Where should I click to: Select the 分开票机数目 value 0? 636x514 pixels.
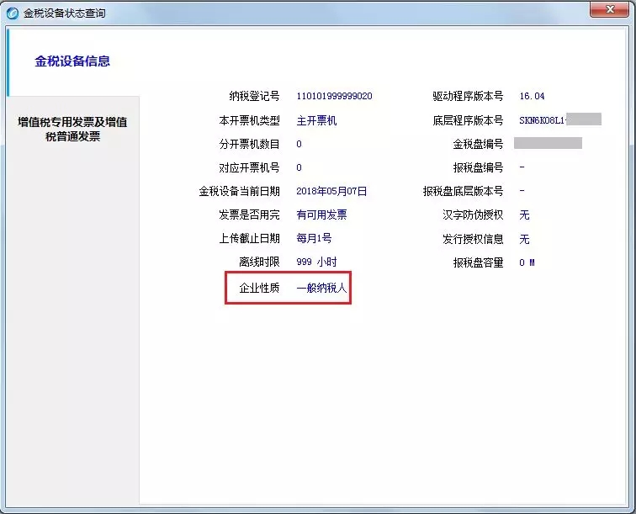[x=299, y=144]
